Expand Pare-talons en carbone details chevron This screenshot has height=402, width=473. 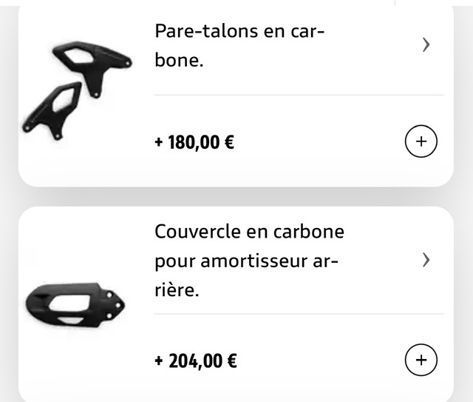[x=426, y=45]
